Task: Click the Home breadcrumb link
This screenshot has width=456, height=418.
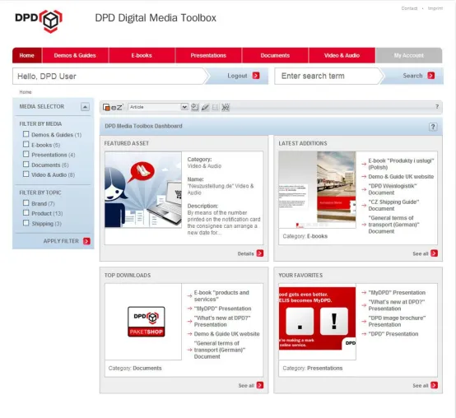Action: click(26, 92)
